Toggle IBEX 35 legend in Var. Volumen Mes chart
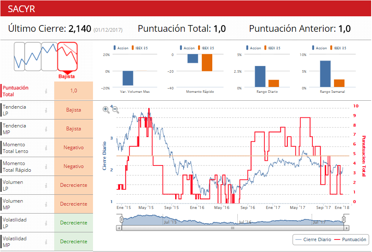This screenshot has width=372, height=252. 139,48
